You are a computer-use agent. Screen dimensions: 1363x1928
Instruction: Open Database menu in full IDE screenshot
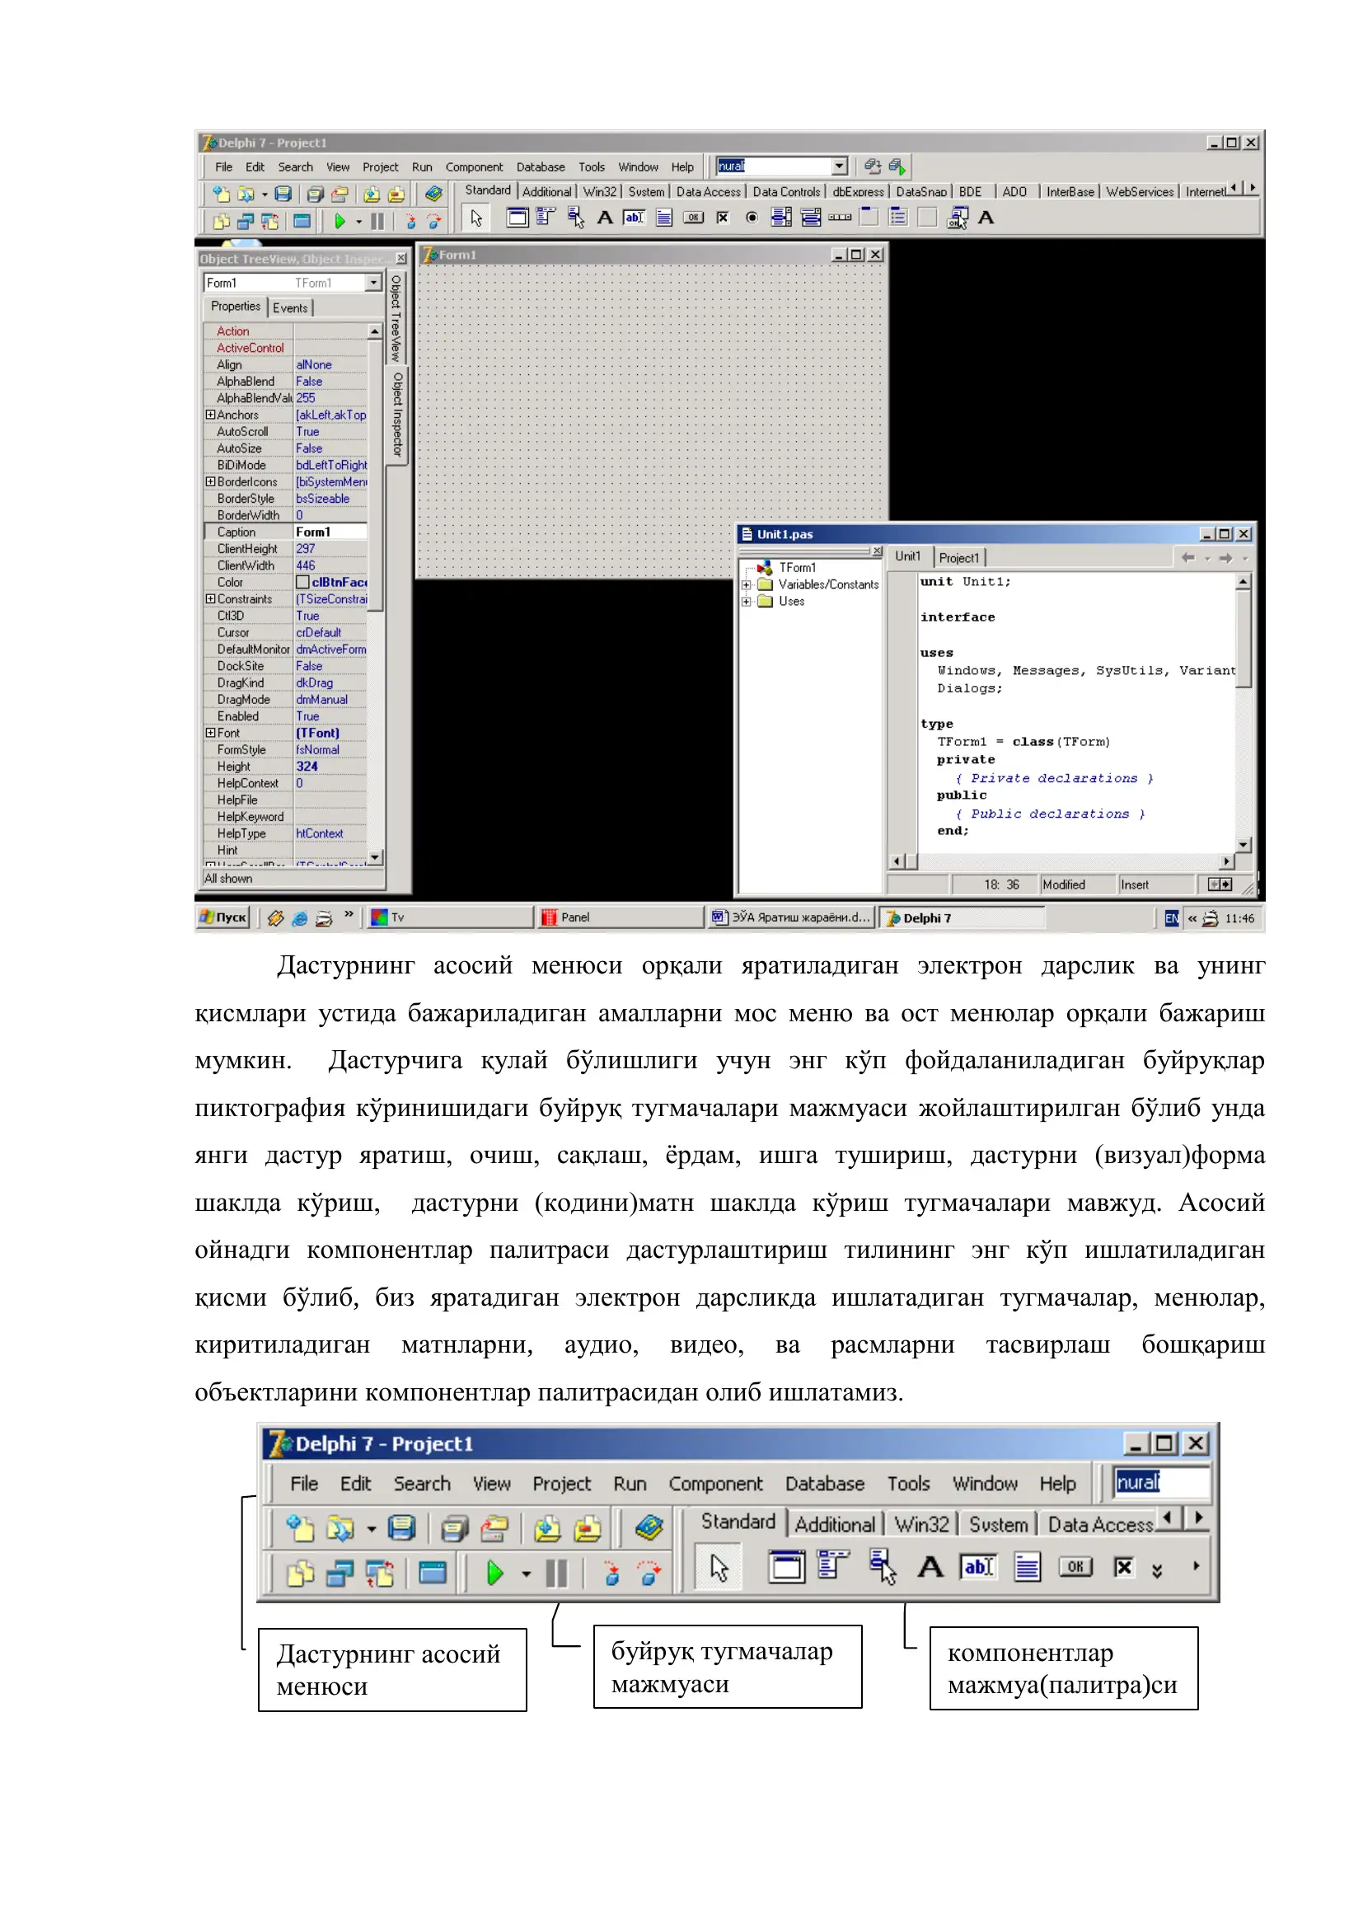[x=541, y=167]
